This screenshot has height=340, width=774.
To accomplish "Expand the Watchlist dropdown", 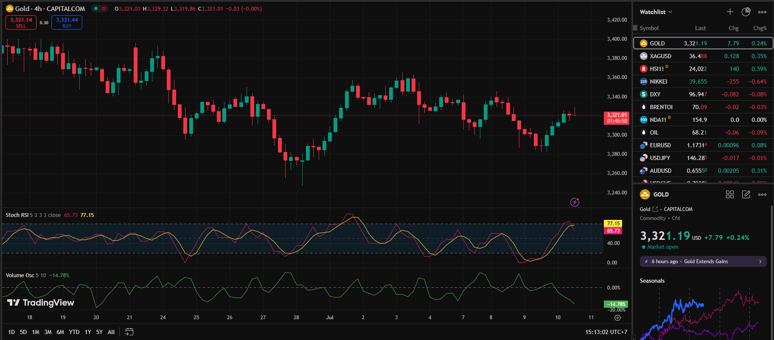I will point(656,12).
